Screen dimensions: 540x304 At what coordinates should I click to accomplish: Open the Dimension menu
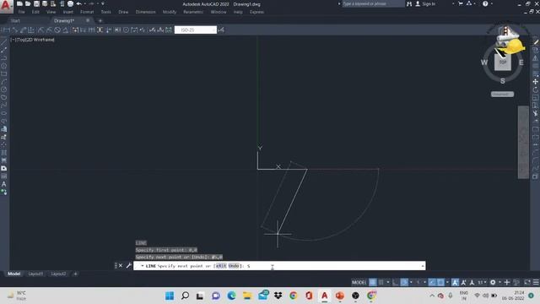pos(146,12)
